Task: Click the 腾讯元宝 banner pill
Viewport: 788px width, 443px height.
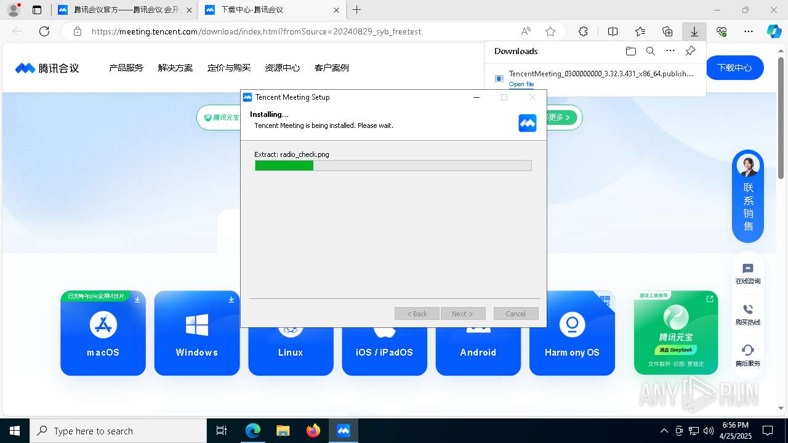Action: coord(219,117)
